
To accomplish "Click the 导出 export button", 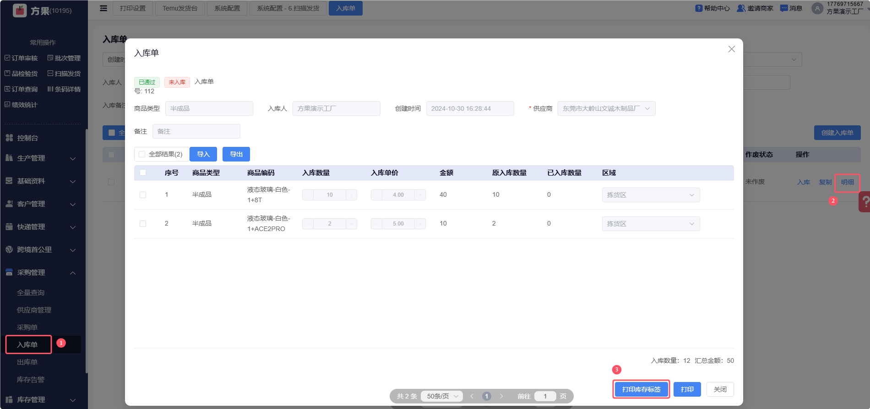I will [236, 154].
